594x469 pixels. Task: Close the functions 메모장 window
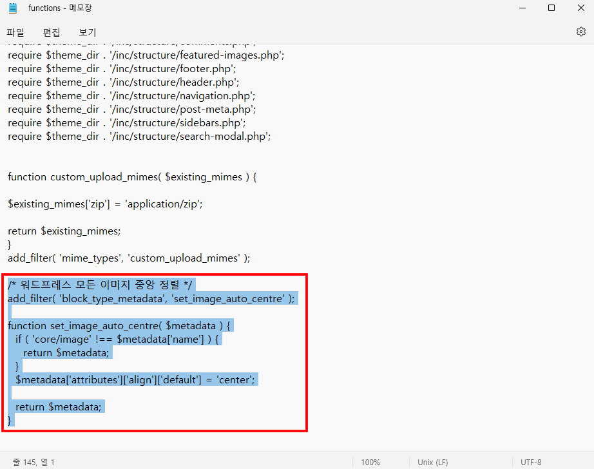tap(579, 8)
